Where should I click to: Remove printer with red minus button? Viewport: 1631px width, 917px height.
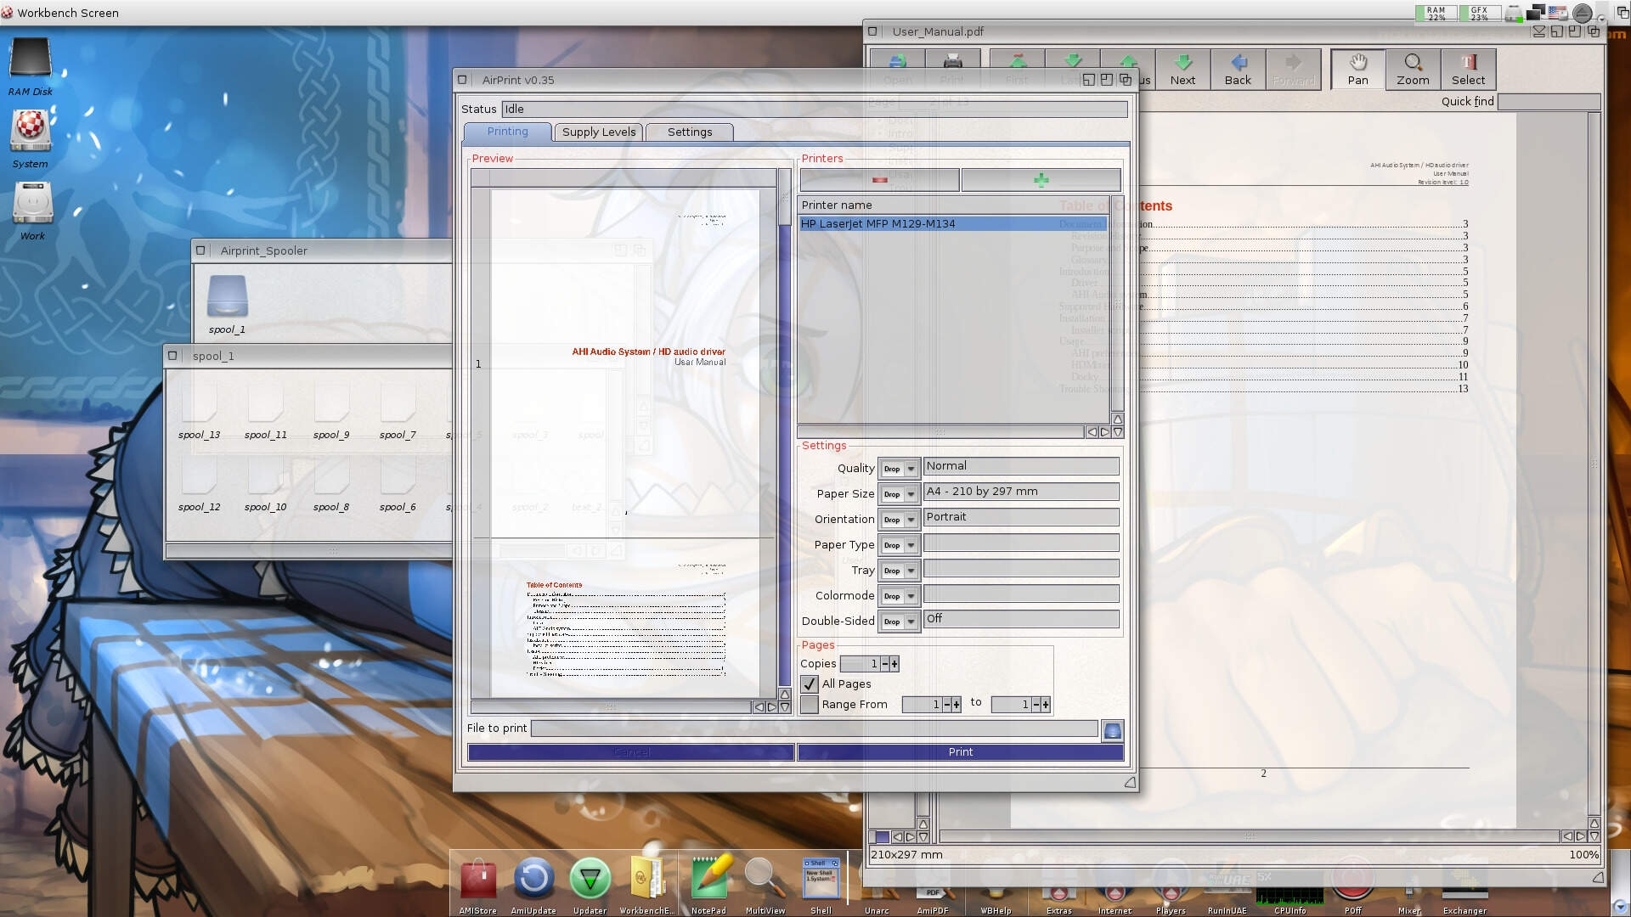(879, 180)
